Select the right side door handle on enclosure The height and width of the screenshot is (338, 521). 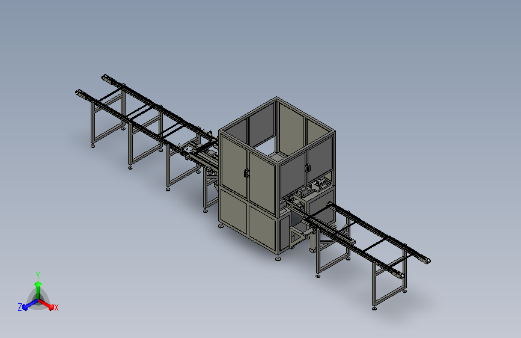point(308,168)
